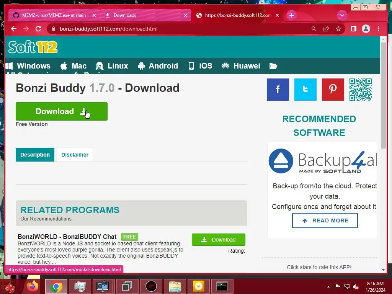Share on Twitter icon

click(x=305, y=90)
